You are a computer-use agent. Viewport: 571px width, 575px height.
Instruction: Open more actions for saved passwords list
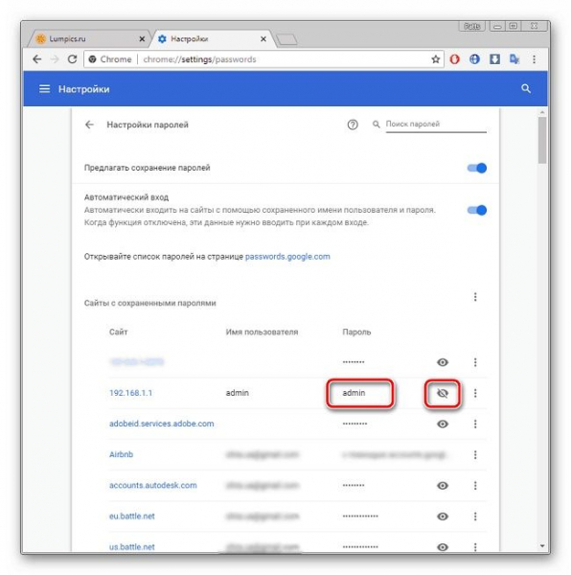point(475,297)
